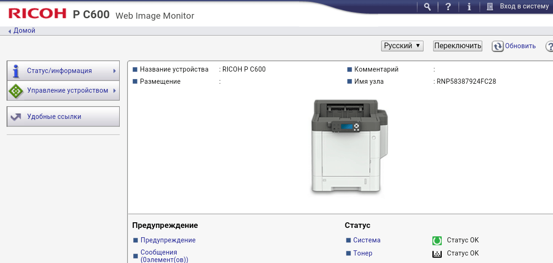Open 'Управление устройством' menu
553x263 pixels.
[63, 91]
